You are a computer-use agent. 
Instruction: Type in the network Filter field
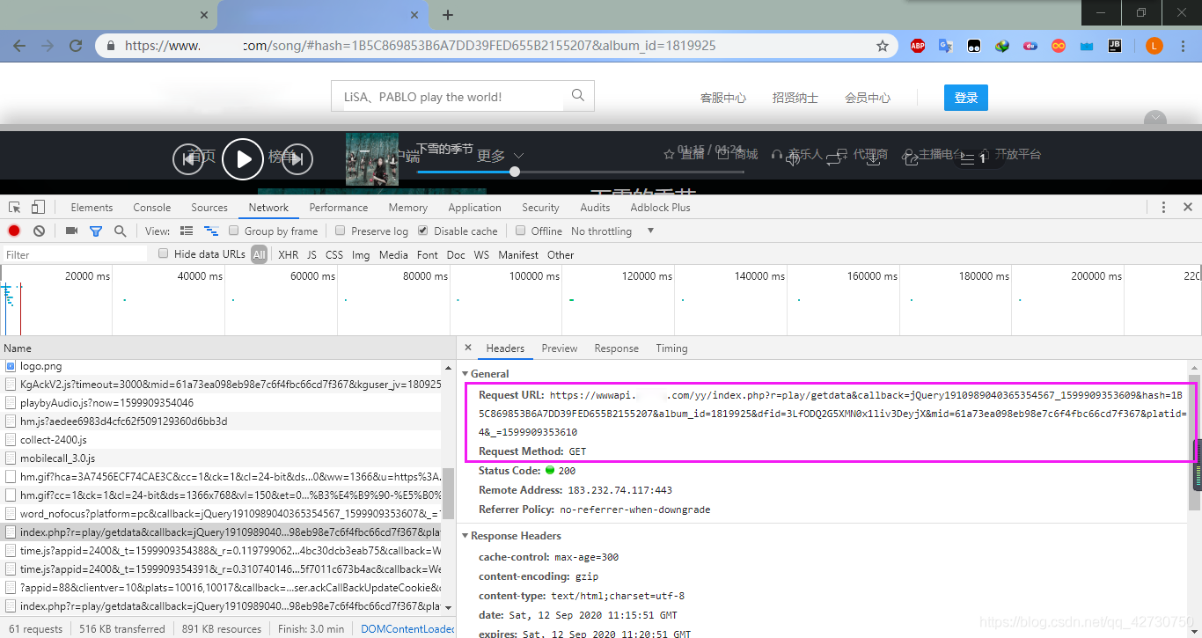tap(75, 254)
